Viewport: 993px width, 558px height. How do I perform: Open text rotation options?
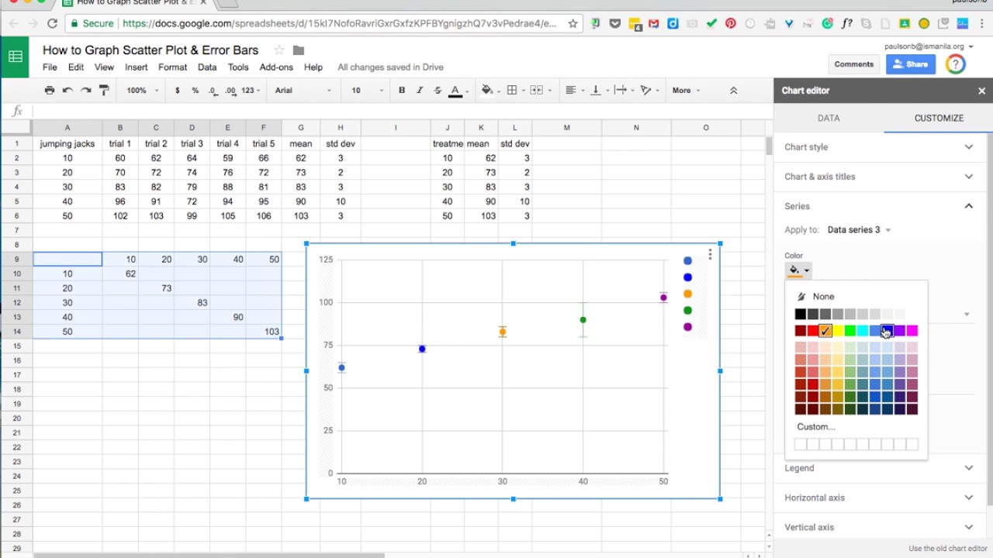pos(649,91)
